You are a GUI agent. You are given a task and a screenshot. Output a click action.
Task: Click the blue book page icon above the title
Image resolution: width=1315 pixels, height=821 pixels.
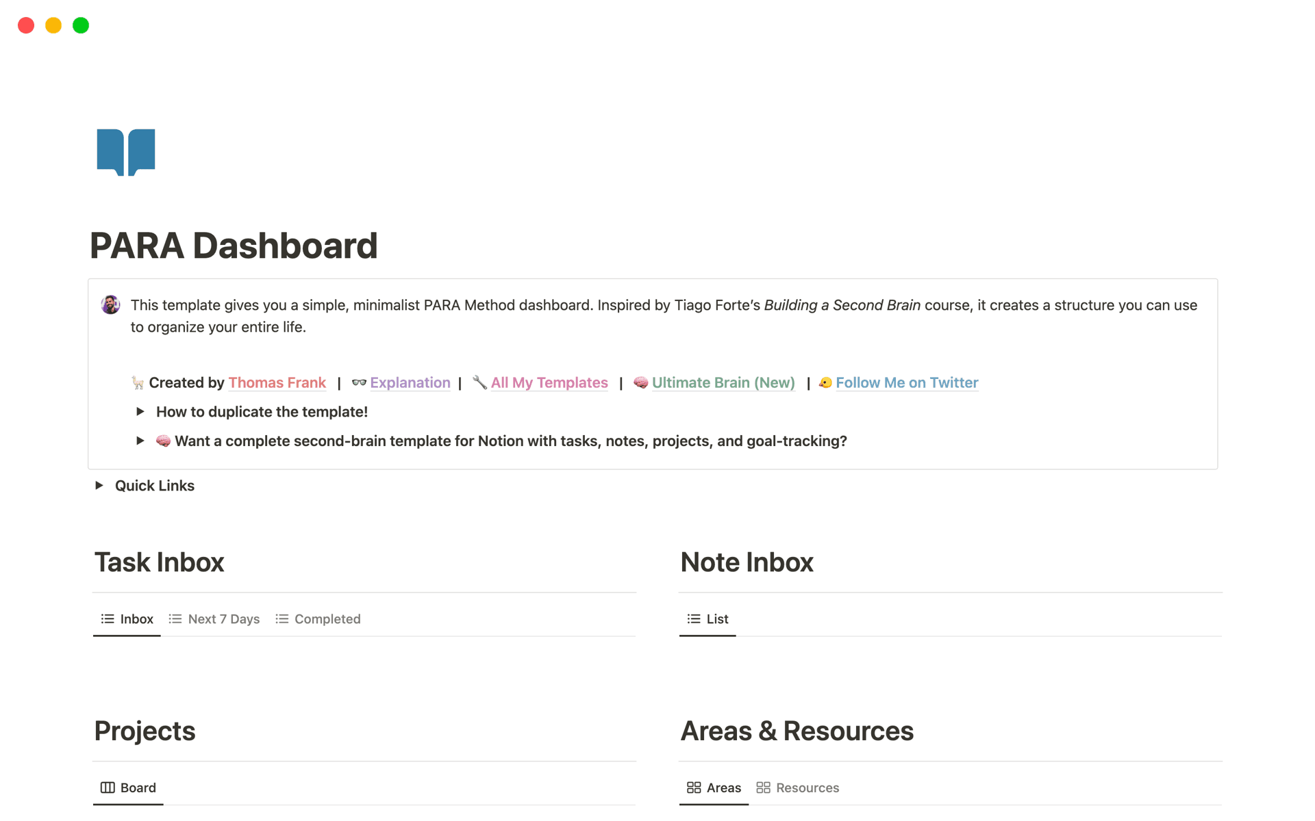126,152
